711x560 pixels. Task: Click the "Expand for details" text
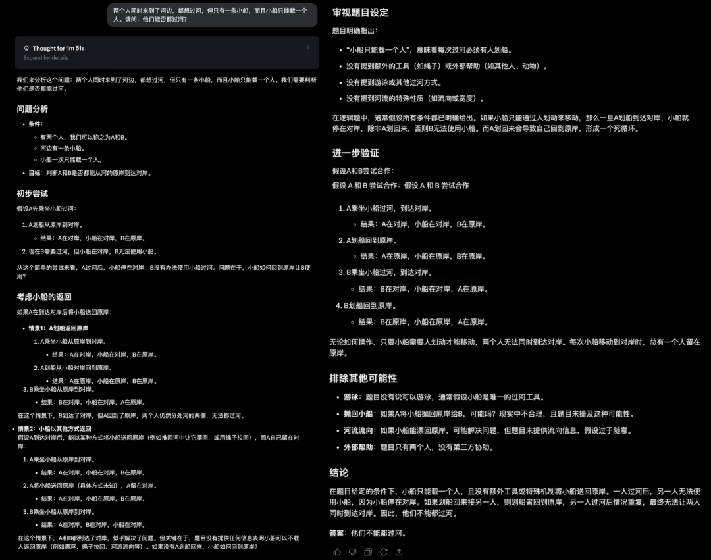[x=46, y=58]
